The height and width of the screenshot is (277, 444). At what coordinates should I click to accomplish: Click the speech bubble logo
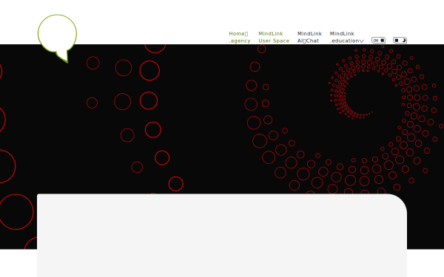pyautogui.click(x=57, y=38)
